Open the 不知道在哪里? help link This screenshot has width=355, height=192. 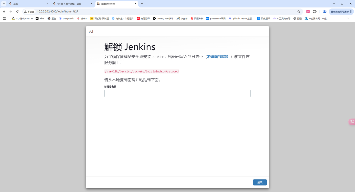pos(218,57)
